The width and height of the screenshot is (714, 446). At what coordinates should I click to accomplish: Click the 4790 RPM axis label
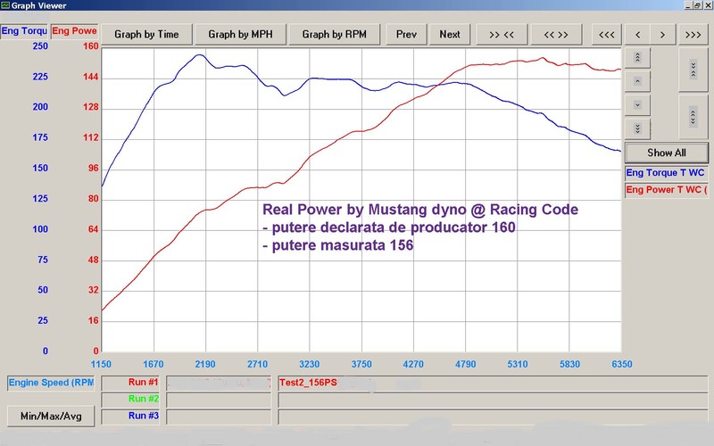(465, 365)
